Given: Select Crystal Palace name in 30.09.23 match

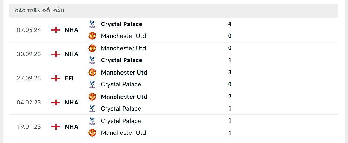Looking at the screenshot, I should coord(121,60).
